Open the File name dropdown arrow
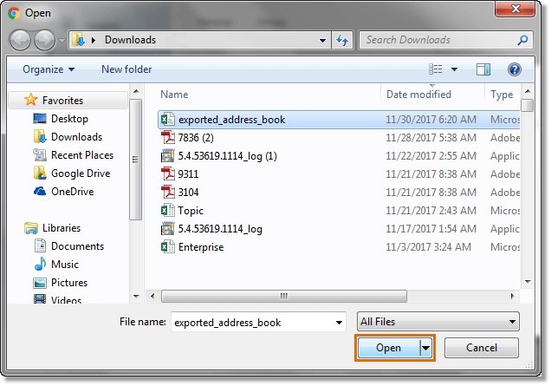Image resolution: width=551 pixels, height=386 pixels. pyautogui.click(x=339, y=323)
